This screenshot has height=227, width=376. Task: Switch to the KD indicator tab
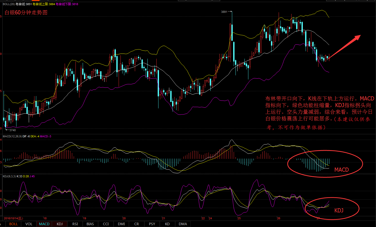167,224
